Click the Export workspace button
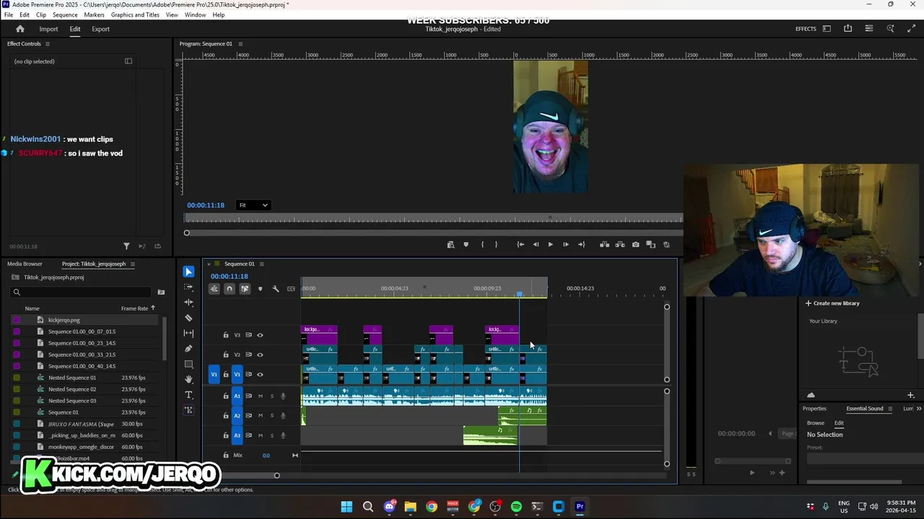Image resolution: width=924 pixels, height=519 pixels. point(100,29)
